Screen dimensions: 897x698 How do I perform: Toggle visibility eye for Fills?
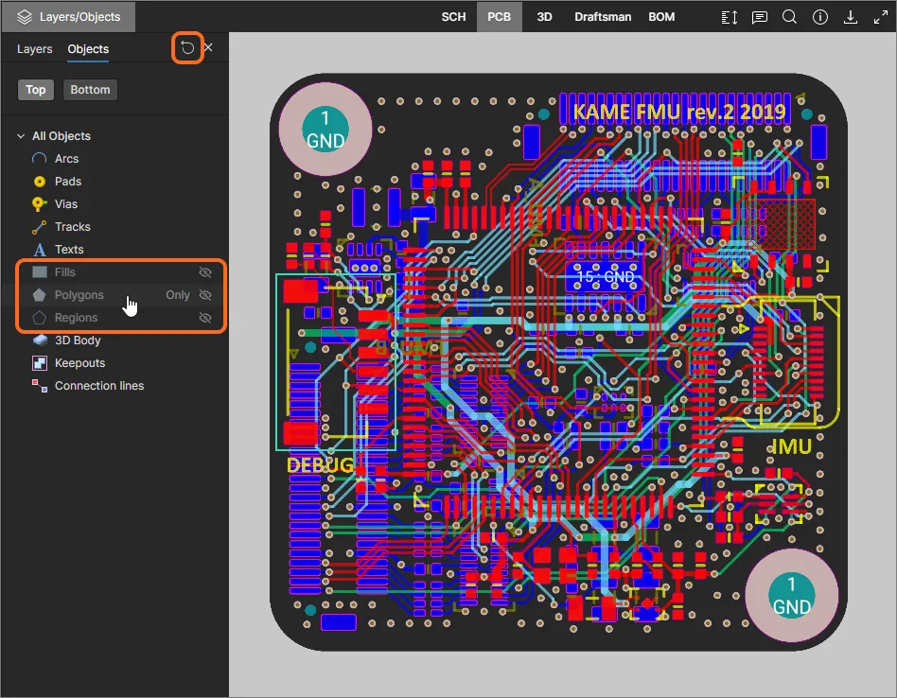(x=204, y=272)
